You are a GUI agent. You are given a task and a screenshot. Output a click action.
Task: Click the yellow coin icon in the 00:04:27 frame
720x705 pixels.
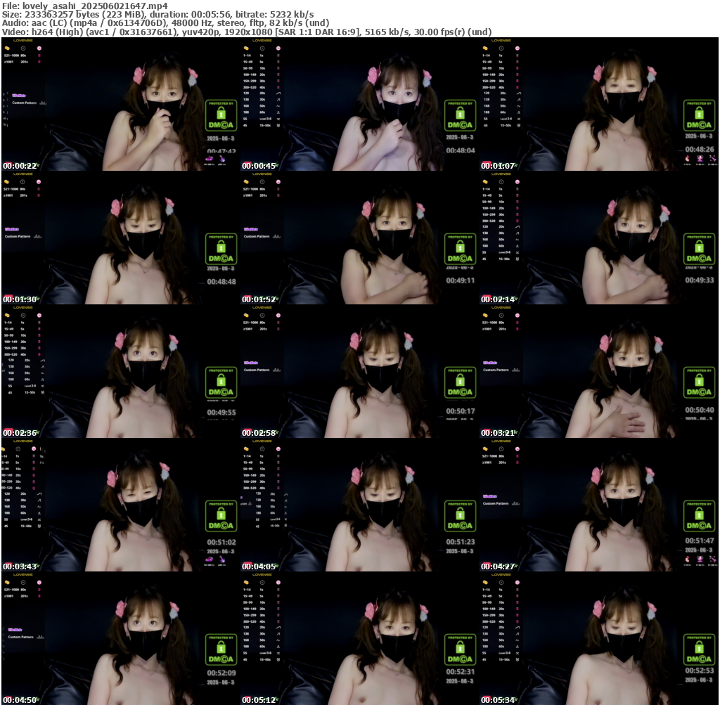click(x=485, y=448)
